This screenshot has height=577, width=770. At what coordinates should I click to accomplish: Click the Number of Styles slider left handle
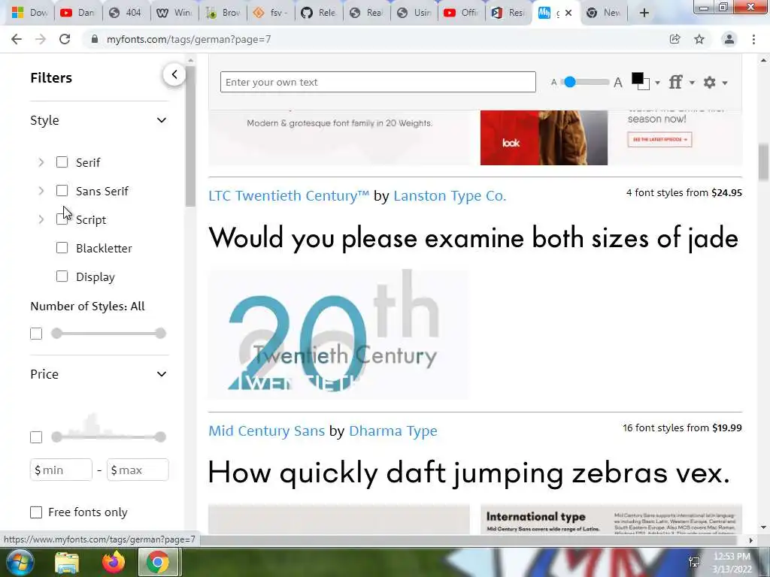click(57, 334)
